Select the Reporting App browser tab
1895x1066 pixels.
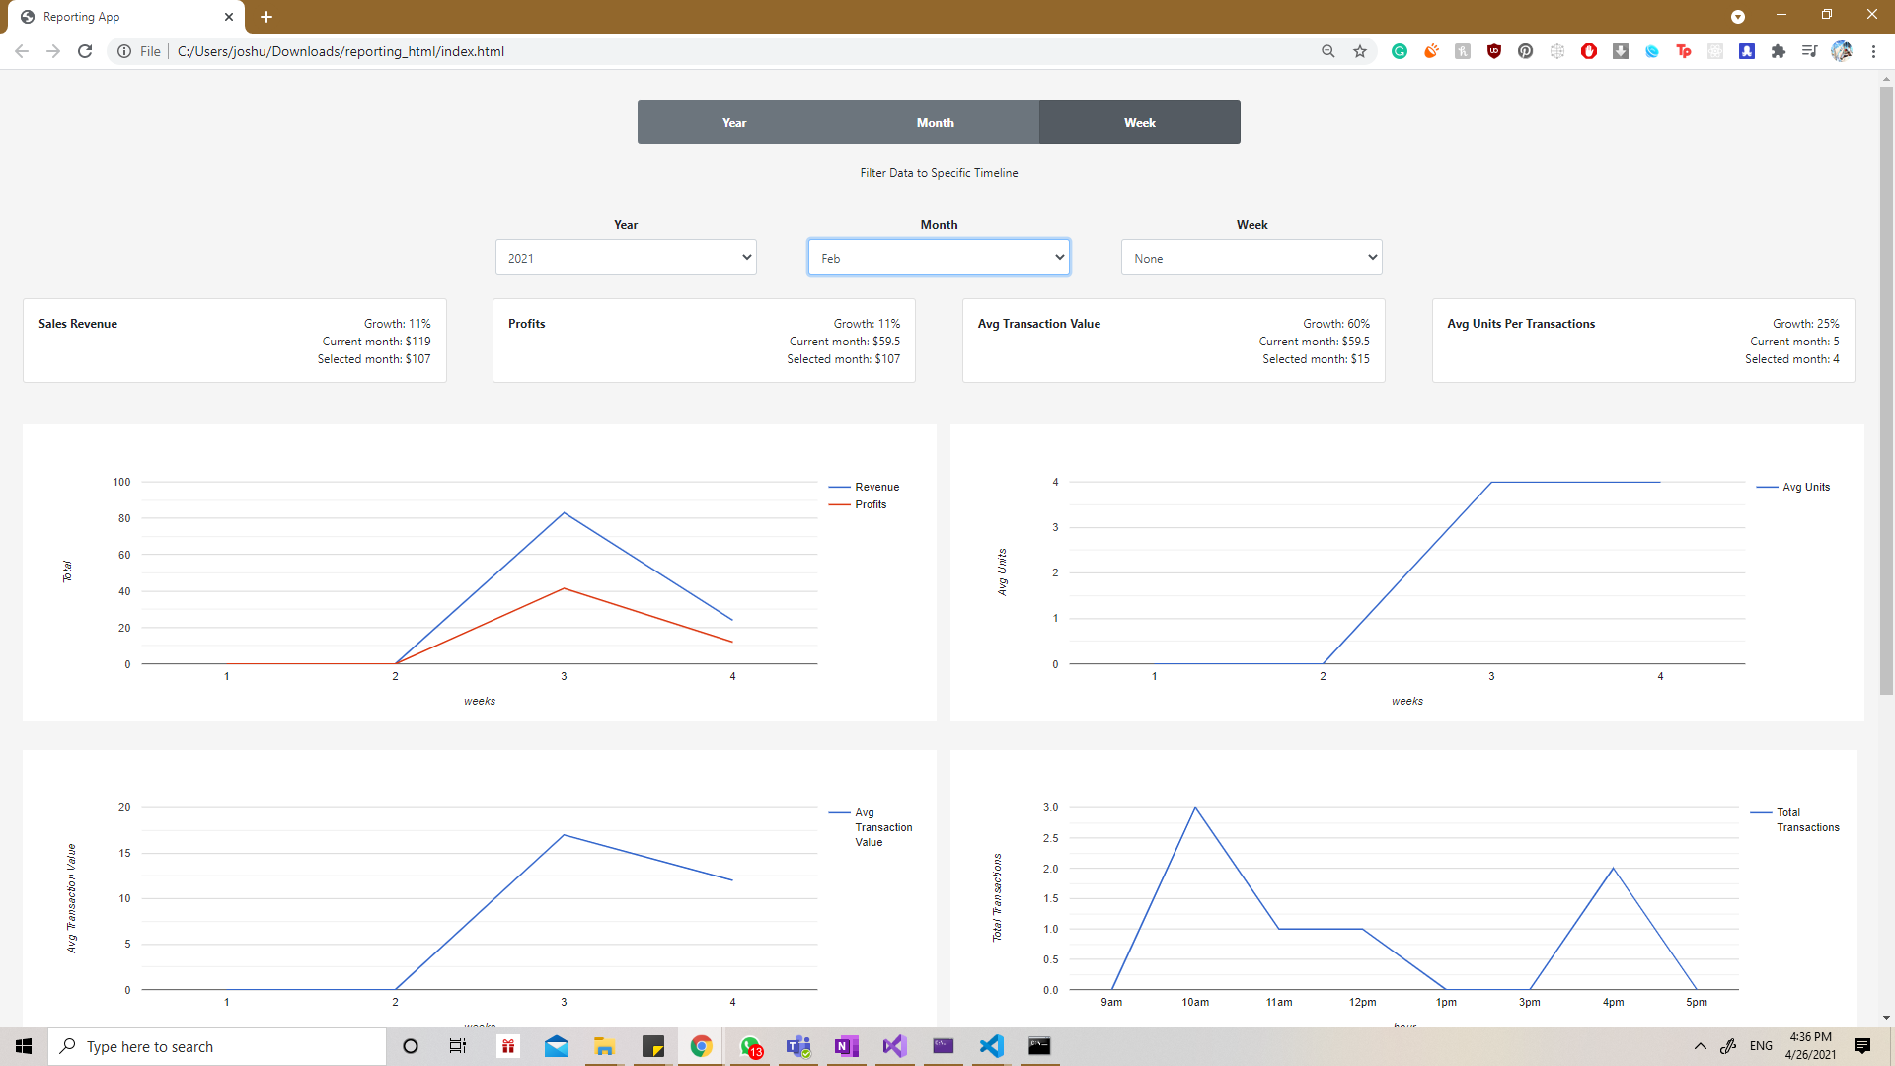tap(118, 16)
